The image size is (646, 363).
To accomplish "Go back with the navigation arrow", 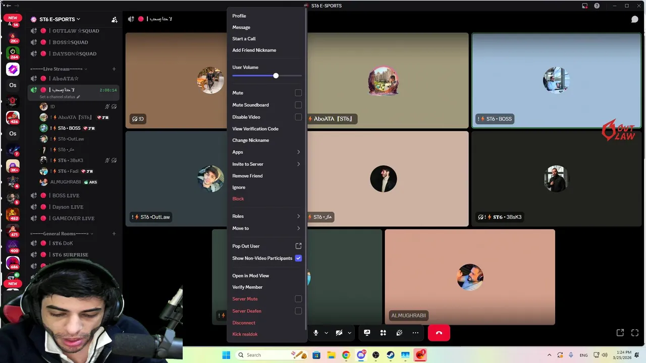I will coord(9,6).
